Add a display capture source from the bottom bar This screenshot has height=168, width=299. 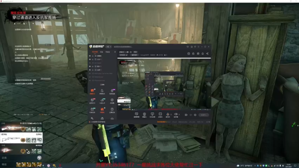136,115
